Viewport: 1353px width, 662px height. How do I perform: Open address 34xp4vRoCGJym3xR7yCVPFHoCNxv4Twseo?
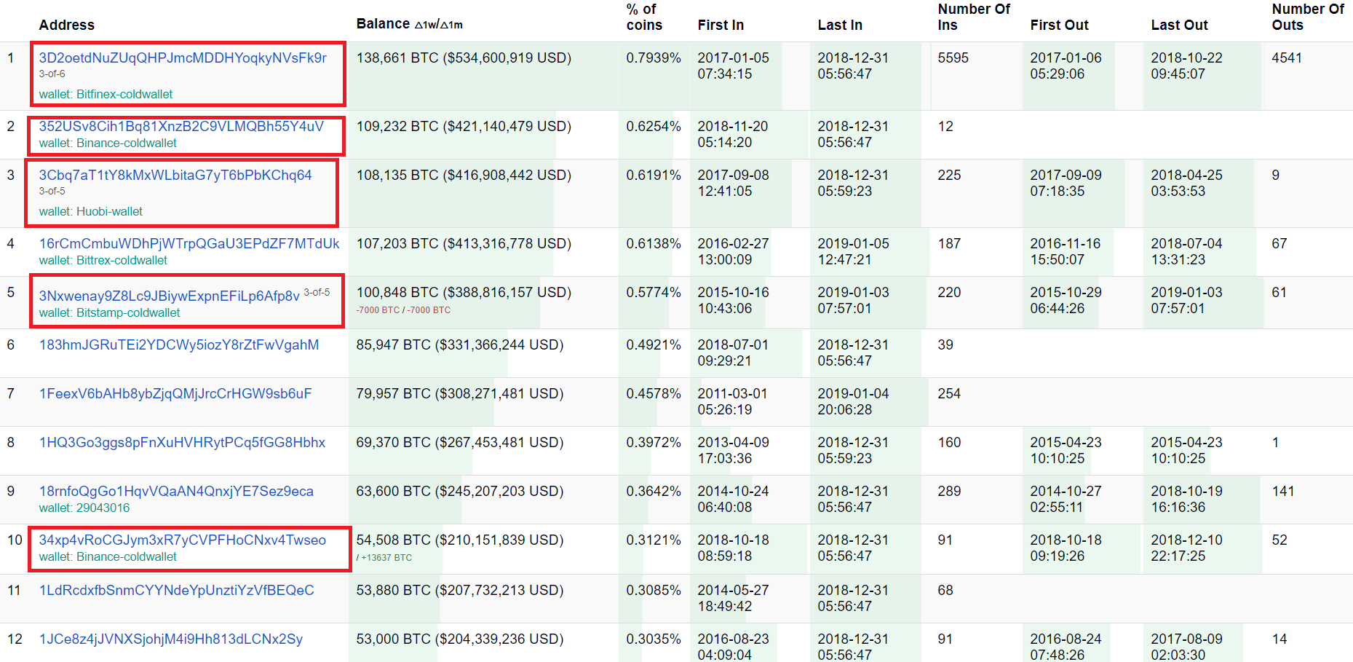coord(183,540)
